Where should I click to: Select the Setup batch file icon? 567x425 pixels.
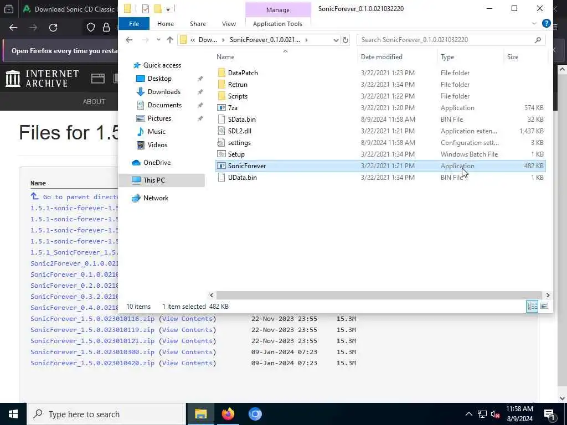221,154
